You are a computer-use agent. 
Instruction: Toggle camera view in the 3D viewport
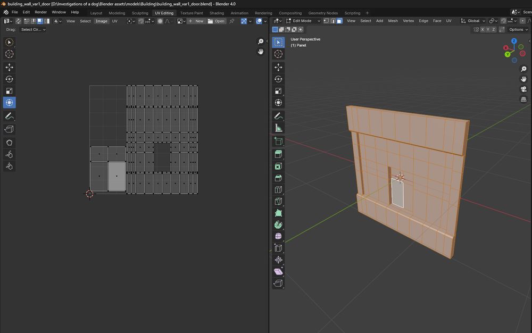click(x=523, y=89)
